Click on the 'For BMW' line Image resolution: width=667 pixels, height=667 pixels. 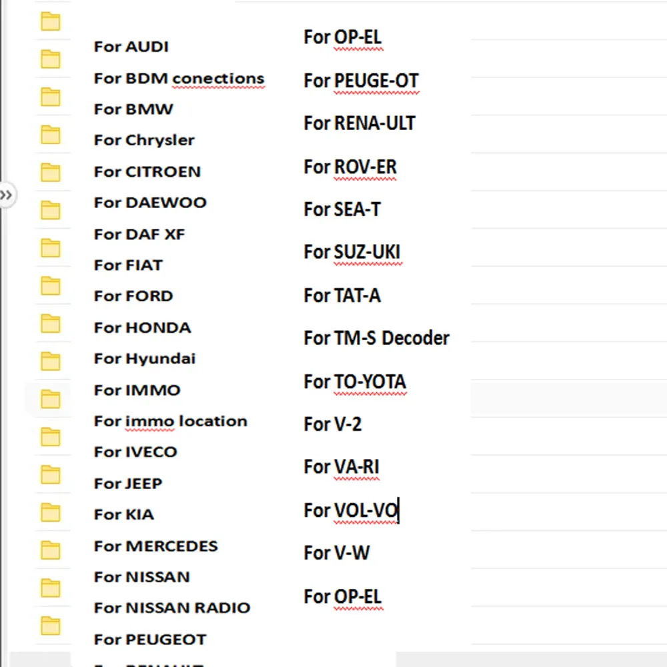(133, 109)
